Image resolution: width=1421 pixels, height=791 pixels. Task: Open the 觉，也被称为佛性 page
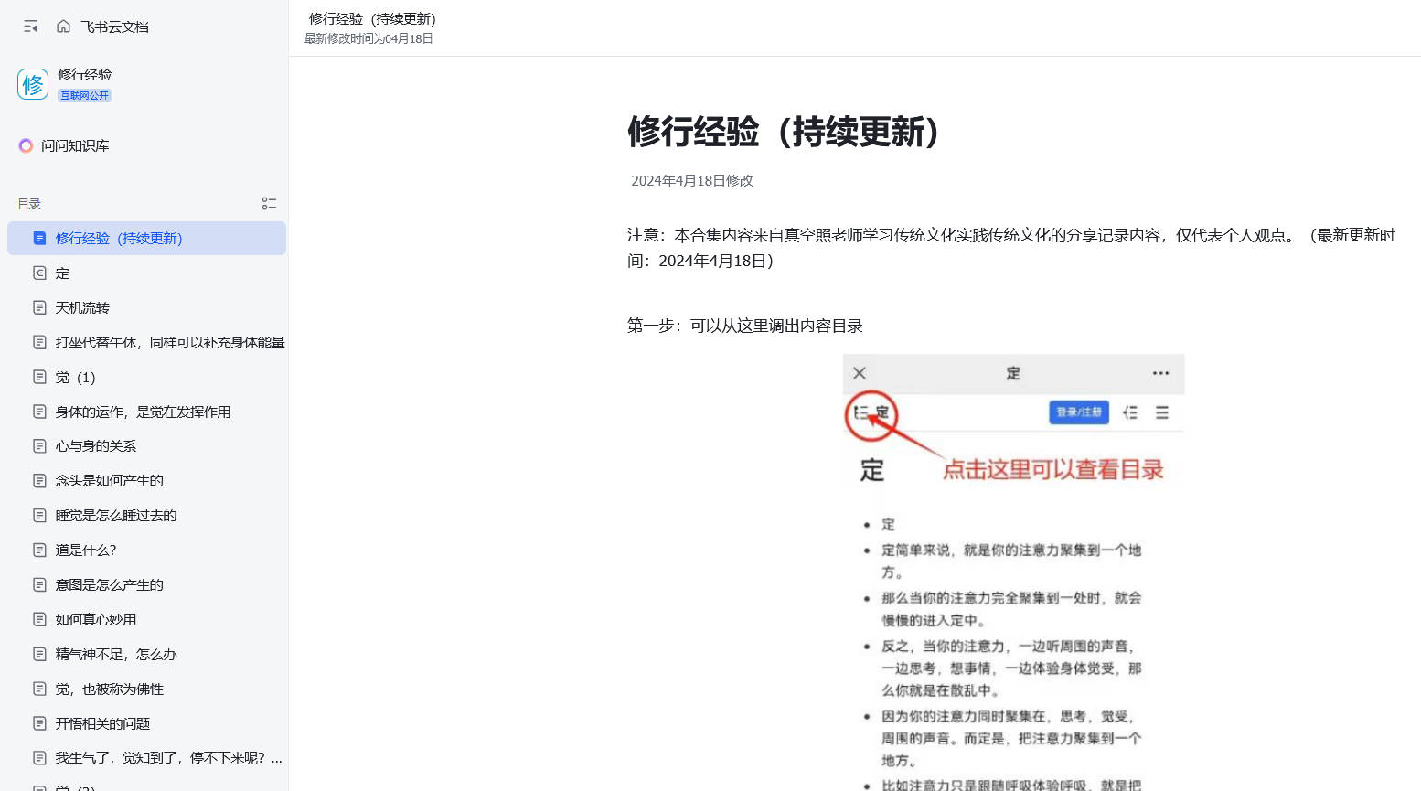pyautogui.click(x=146, y=689)
